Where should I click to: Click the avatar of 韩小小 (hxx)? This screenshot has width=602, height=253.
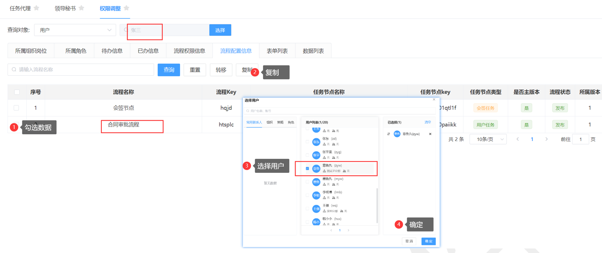pyautogui.click(x=316, y=222)
